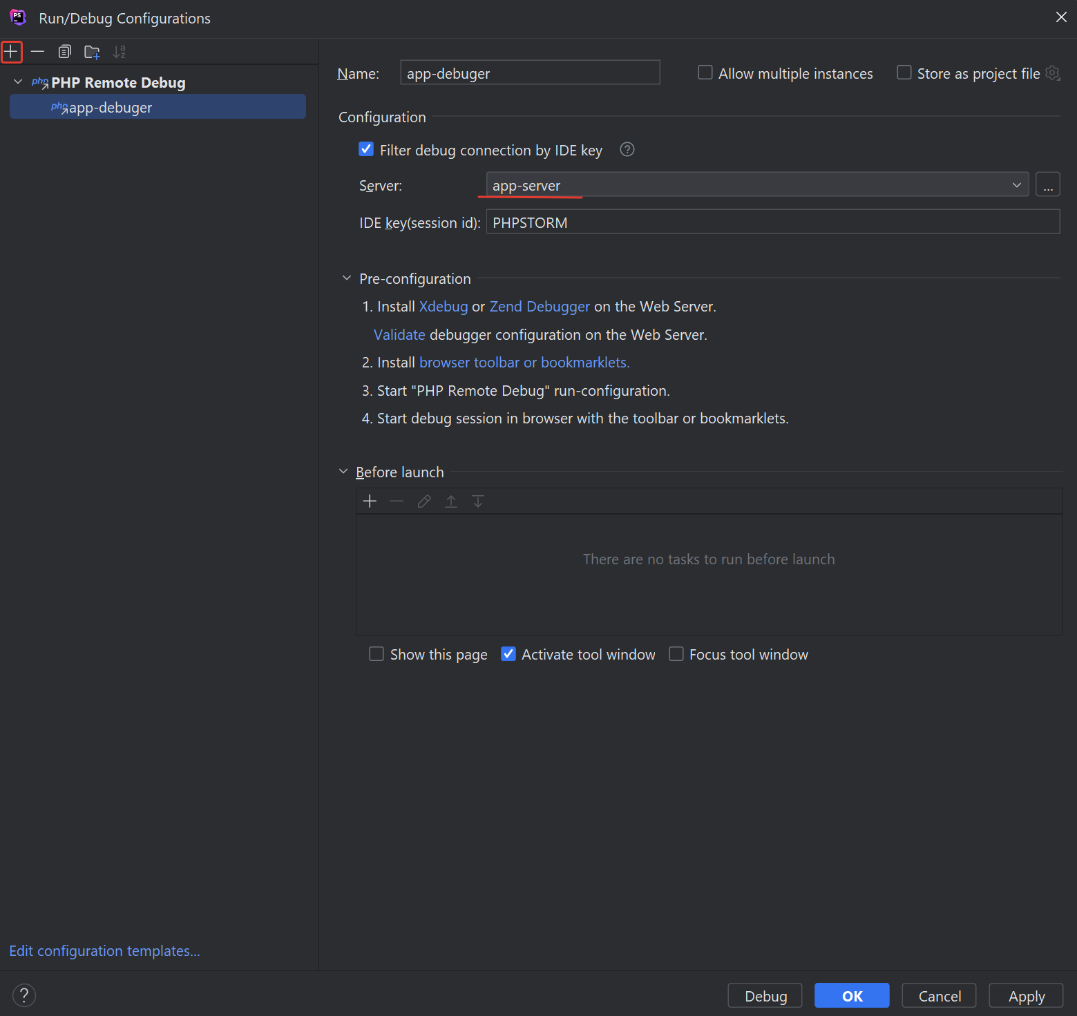This screenshot has width=1077, height=1016.
Task: Sort configurations alphabetically
Action: [x=120, y=52]
